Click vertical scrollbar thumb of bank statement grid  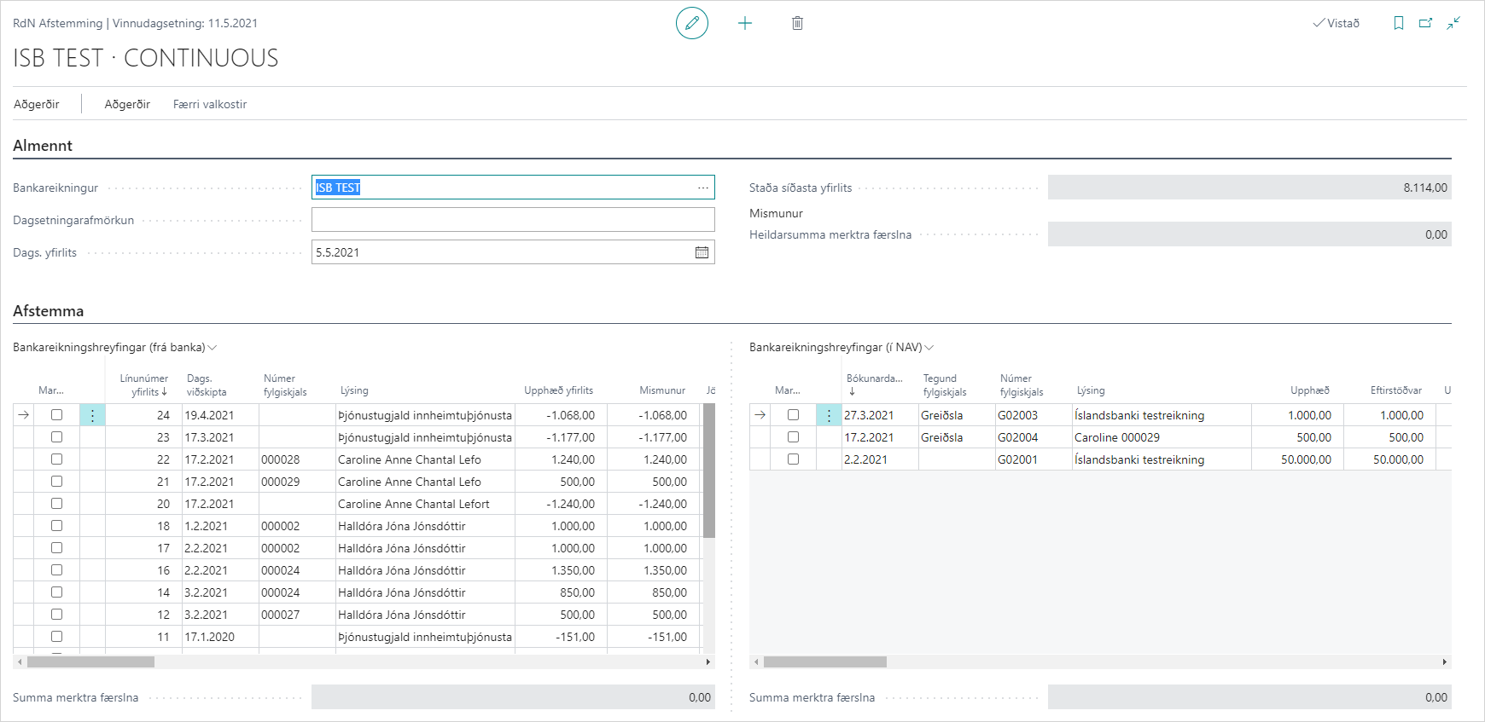[x=708, y=471]
